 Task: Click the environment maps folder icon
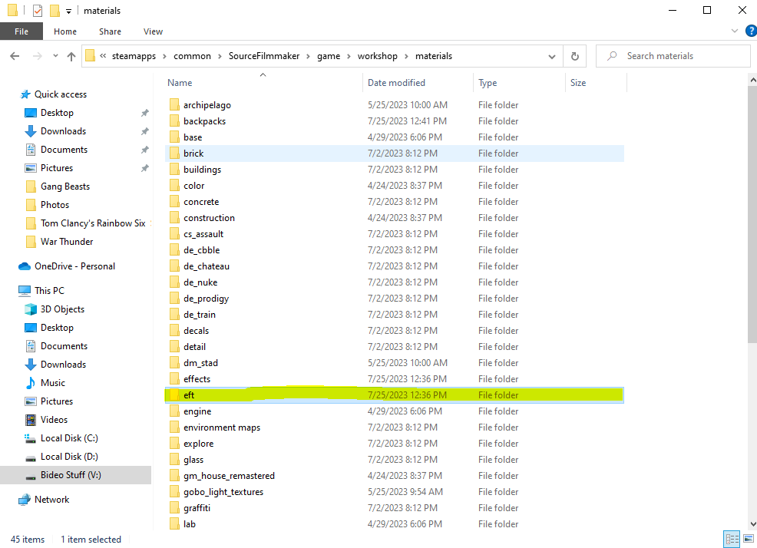(174, 428)
